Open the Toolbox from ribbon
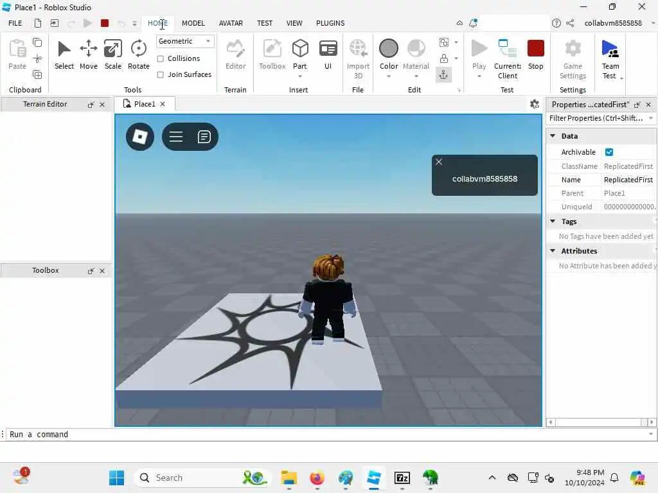This screenshot has height=493, width=658. point(272,55)
